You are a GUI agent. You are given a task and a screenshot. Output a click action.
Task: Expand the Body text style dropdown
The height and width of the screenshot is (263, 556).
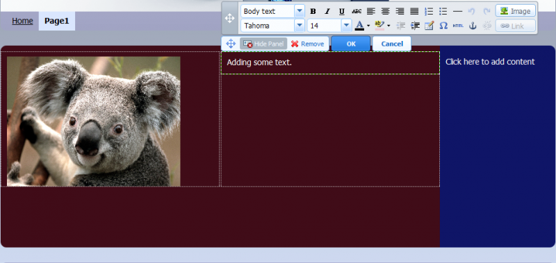tap(300, 11)
